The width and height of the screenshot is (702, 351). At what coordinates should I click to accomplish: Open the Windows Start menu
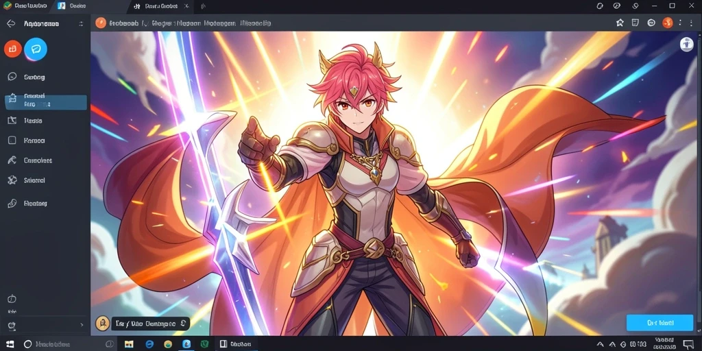coord(10,344)
